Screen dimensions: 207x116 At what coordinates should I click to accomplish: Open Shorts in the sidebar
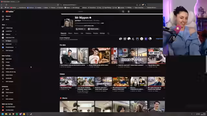pos(7,20)
